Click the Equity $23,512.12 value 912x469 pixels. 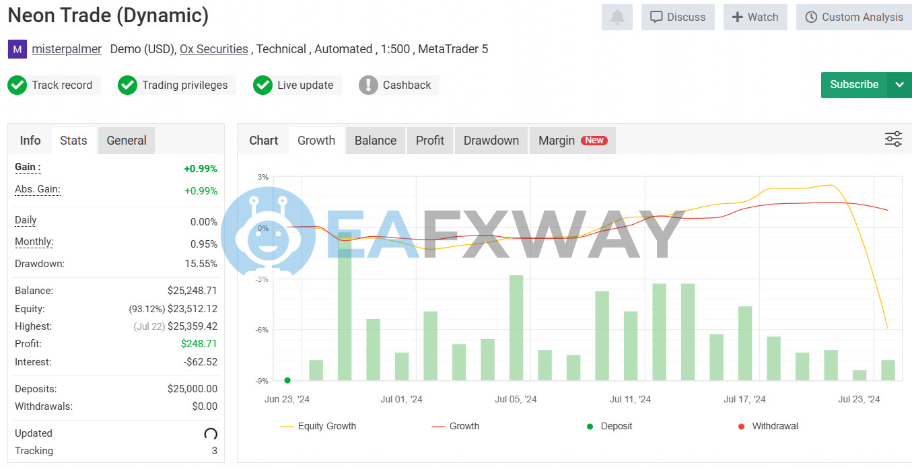pos(192,309)
